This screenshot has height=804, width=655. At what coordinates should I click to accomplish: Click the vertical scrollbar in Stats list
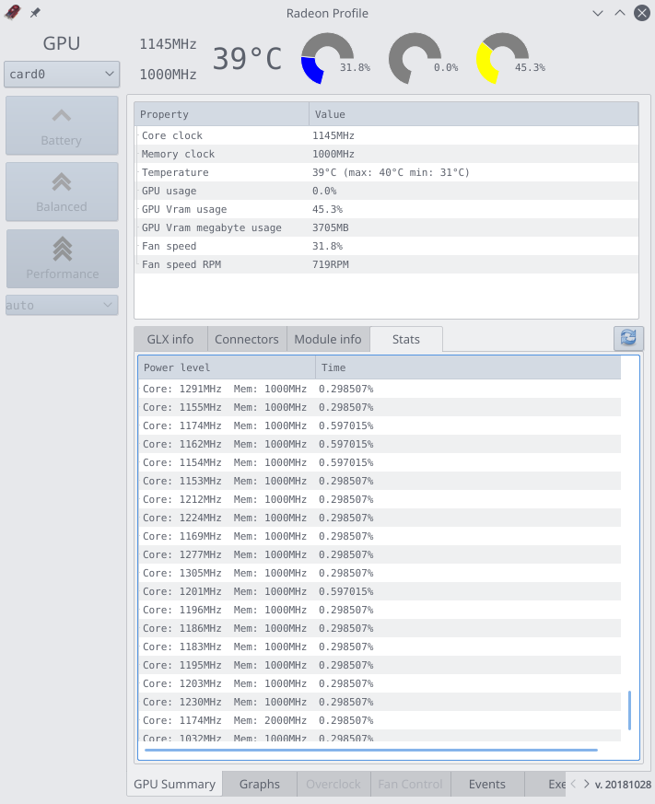[x=629, y=710]
